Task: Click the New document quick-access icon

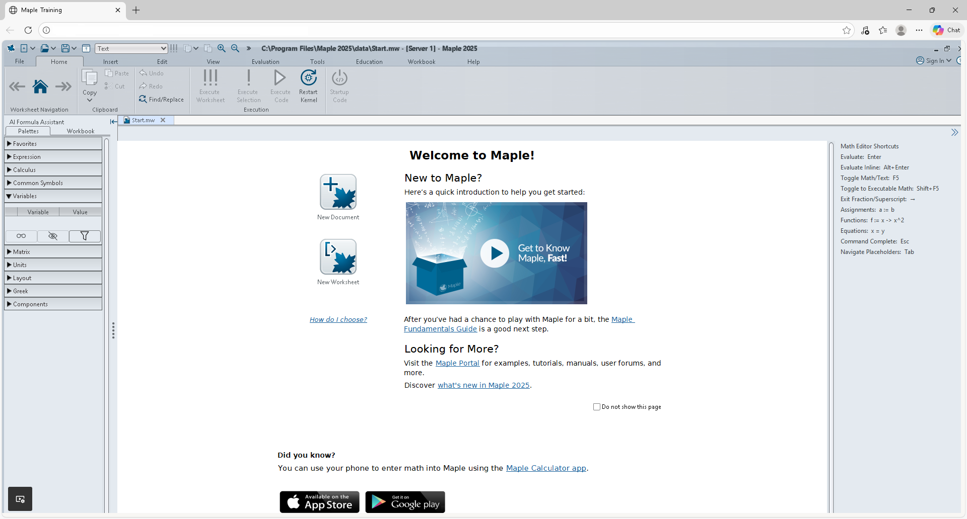Action: (24, 48)
